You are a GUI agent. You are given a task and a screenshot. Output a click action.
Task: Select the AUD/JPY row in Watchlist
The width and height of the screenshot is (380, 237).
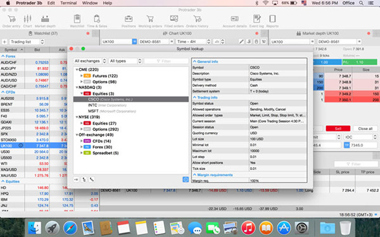(x=34, y=68)
